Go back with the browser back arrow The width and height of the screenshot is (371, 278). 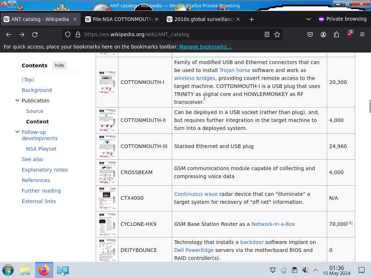click(9, 34)
